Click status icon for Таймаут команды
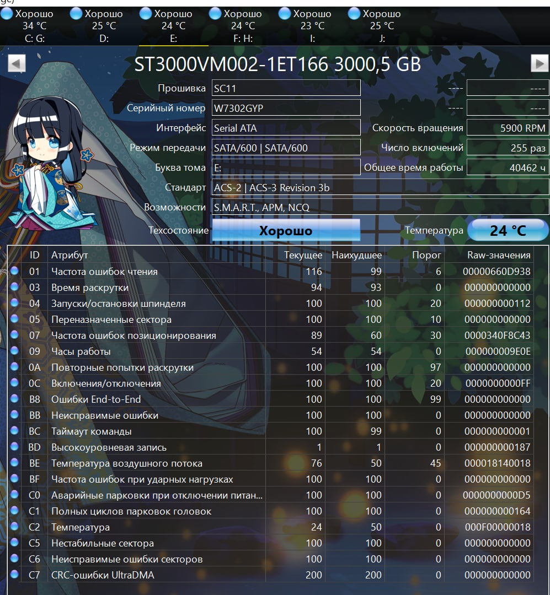Screen dimensions: 550x595 (14, 430)
